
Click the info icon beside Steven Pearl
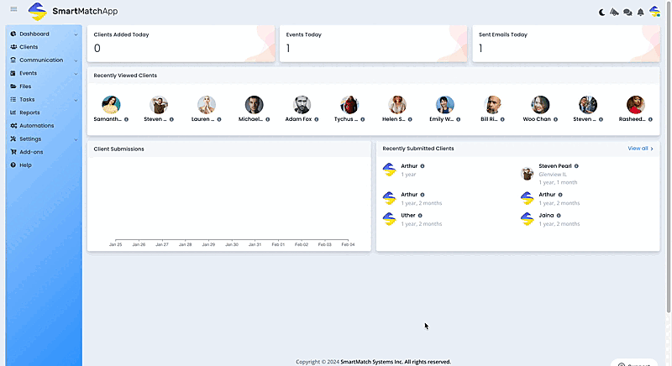[576, 166]
